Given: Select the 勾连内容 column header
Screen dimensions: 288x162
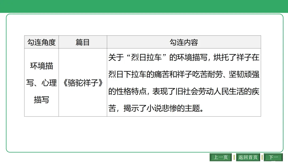Looking at the screenshot, I should coord(184,42).
